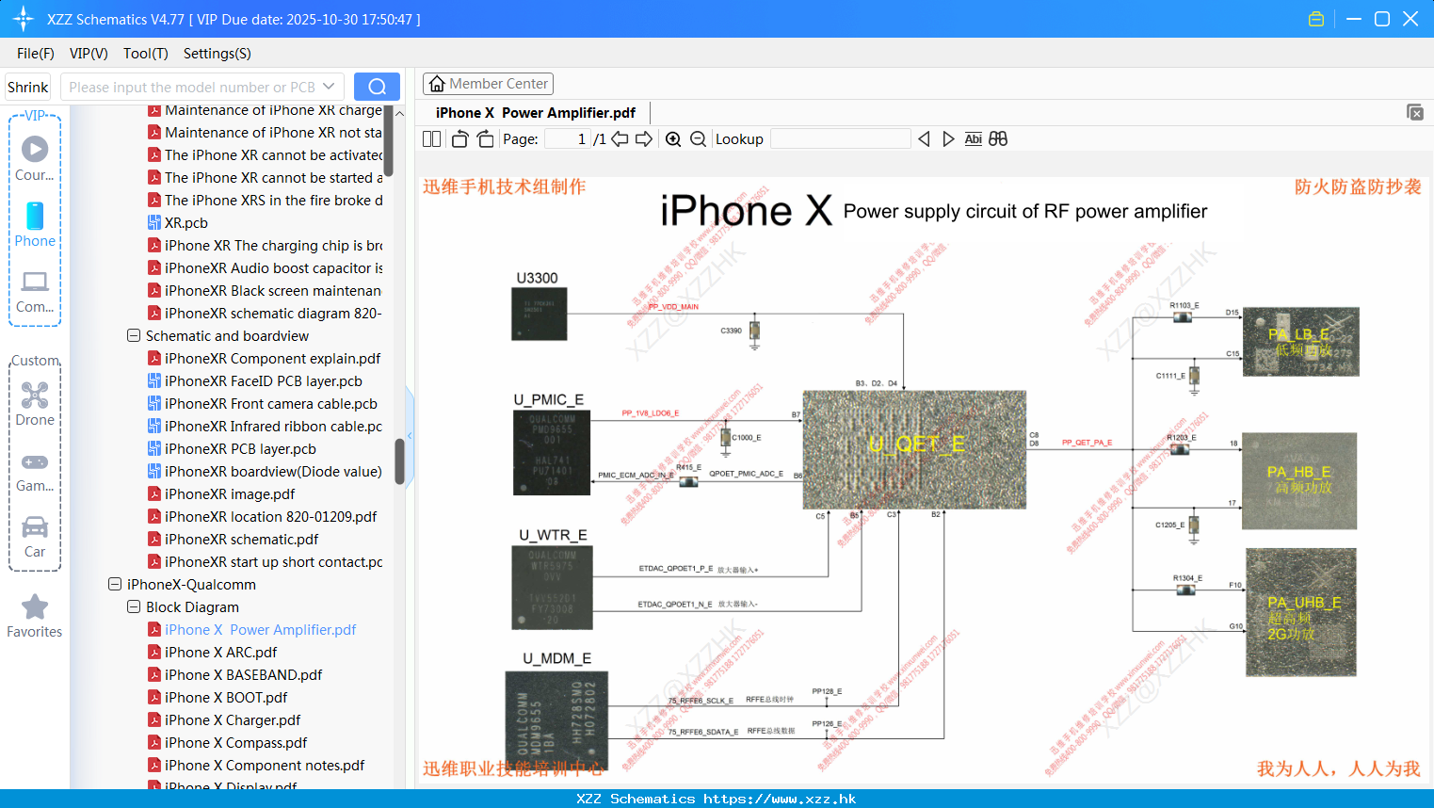Viewport: 1434px width, 808px height.
Task: Select the iPhone X Power Amplifier.pdf tab
Action: click(x=536, y=113)
